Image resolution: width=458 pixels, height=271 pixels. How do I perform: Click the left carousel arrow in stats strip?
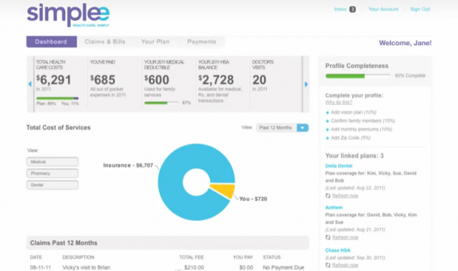[30, 84]
